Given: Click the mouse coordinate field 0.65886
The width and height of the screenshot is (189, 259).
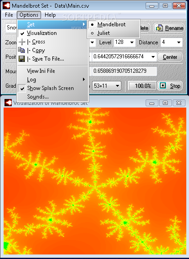Looking at the screenshot, I should coord(124,71).
